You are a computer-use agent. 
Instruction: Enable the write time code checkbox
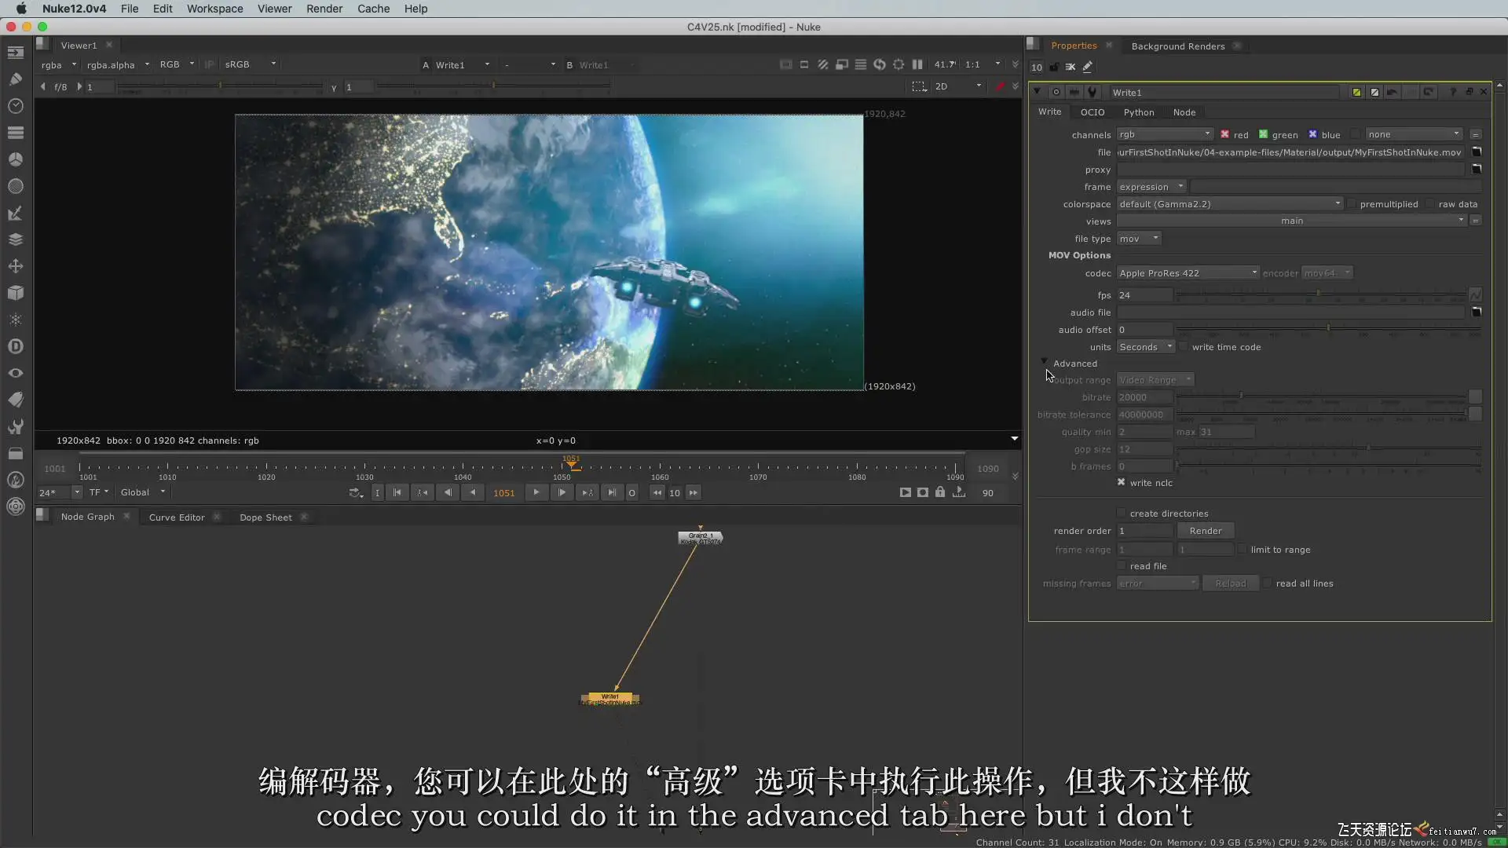point(1184,347)
